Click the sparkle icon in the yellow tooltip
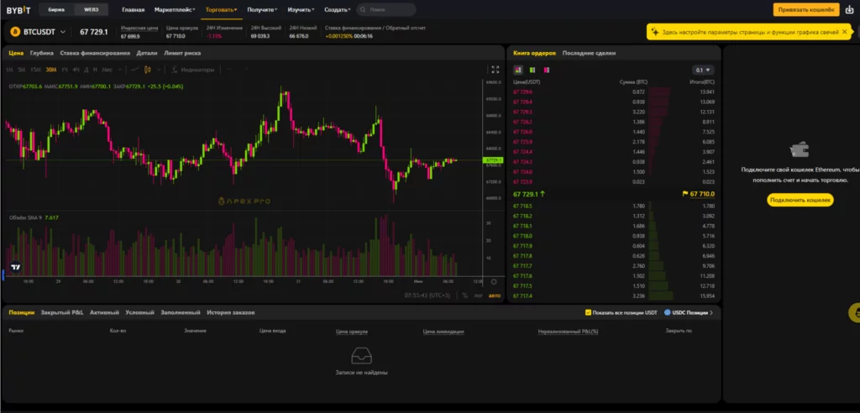 coord(655,33)
